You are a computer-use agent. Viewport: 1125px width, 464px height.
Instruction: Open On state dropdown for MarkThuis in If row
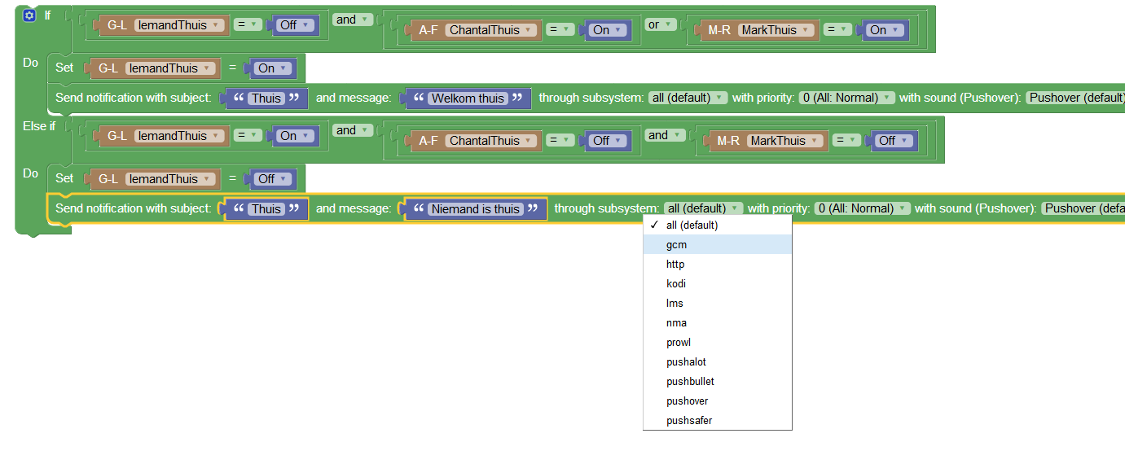885,30
